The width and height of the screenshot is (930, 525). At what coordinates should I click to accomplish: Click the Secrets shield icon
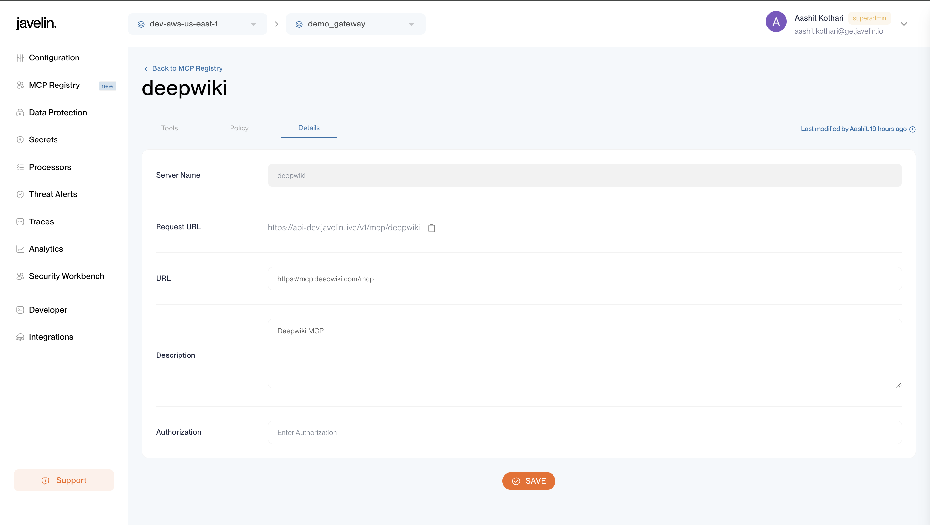[20, 140]
